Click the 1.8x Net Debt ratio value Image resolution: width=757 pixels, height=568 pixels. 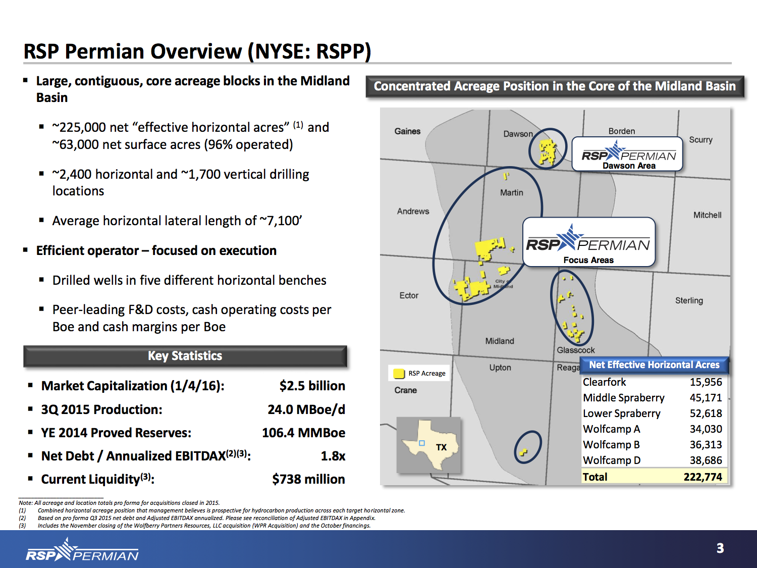333,456
